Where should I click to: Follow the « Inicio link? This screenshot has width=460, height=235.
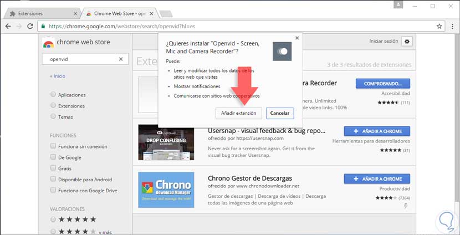(58, 76)
